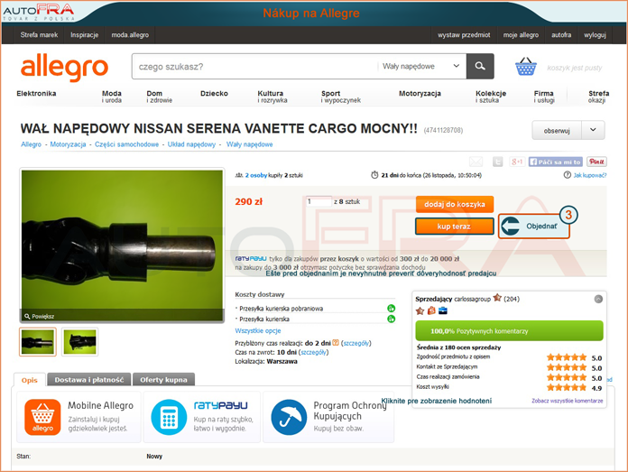Click the orange info icon after 'do 2 dni'
The width and height of the screenshot is (628, 472).
coord(336,343)
